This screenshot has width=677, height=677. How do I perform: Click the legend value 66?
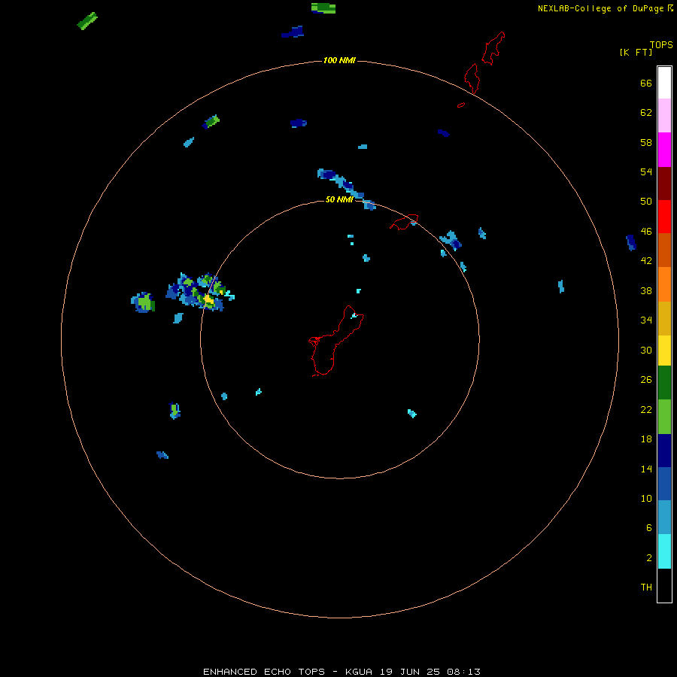(x=646, y=83)
